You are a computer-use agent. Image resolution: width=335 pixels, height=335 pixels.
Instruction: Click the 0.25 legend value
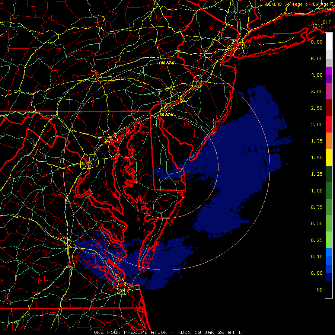coord(317,240)
